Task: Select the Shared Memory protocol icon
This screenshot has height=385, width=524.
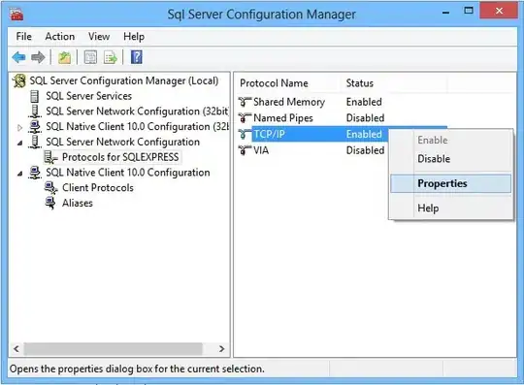Action: [245, 102]
